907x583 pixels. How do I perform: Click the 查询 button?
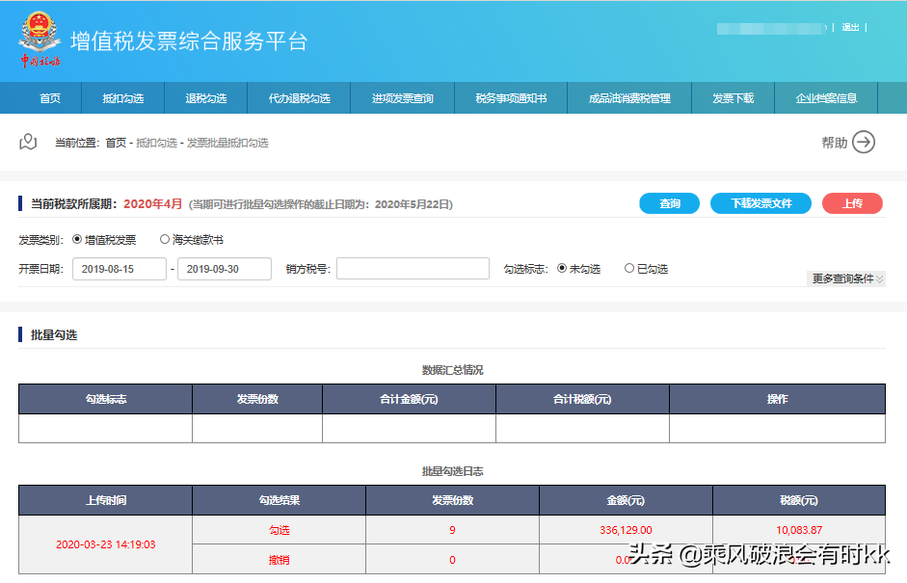point(669,203)
